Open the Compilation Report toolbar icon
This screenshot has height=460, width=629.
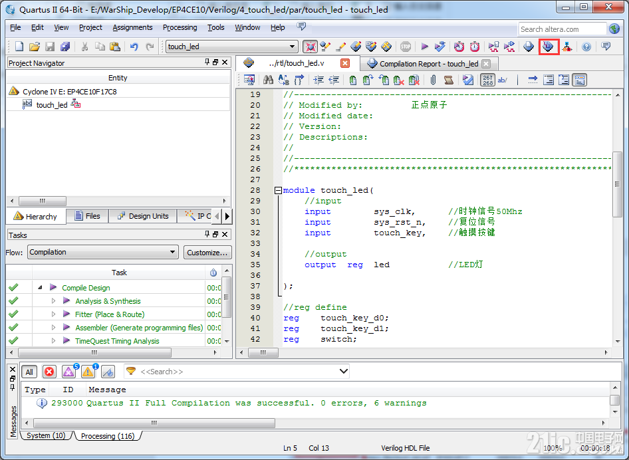pyautogui.click(x=529, y=47)
